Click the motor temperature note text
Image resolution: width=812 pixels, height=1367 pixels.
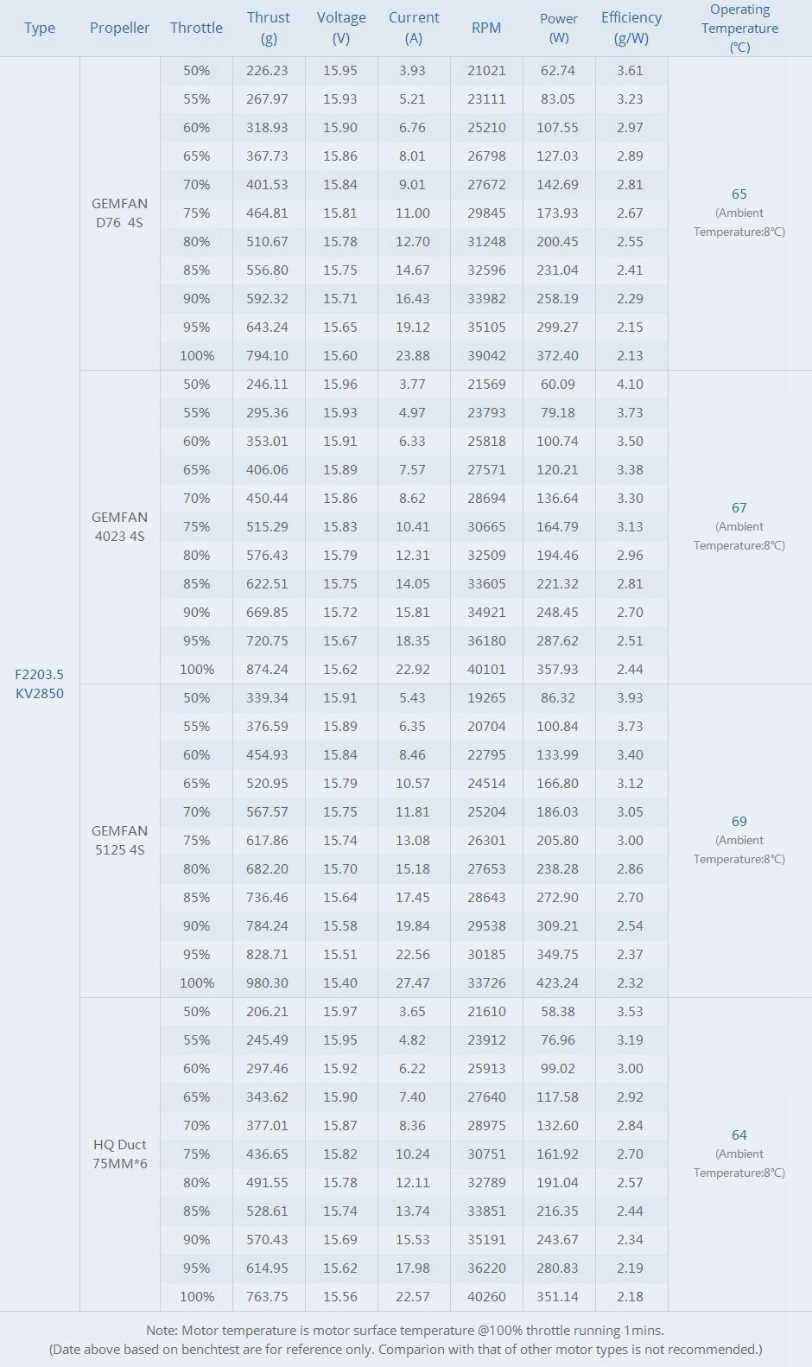(x=405, y=1331)
